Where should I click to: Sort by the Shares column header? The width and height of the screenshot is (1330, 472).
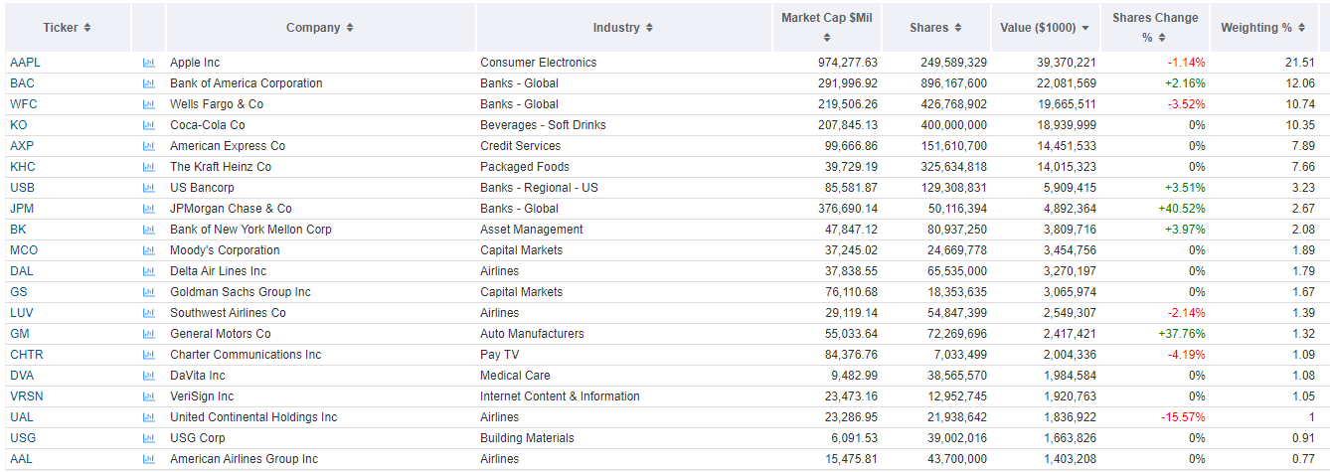click(935, 28)
